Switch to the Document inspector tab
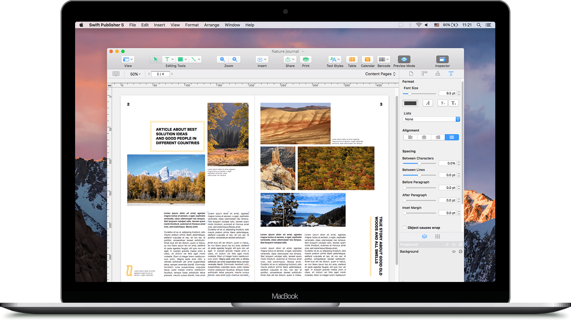 click(x=411, y=74)
